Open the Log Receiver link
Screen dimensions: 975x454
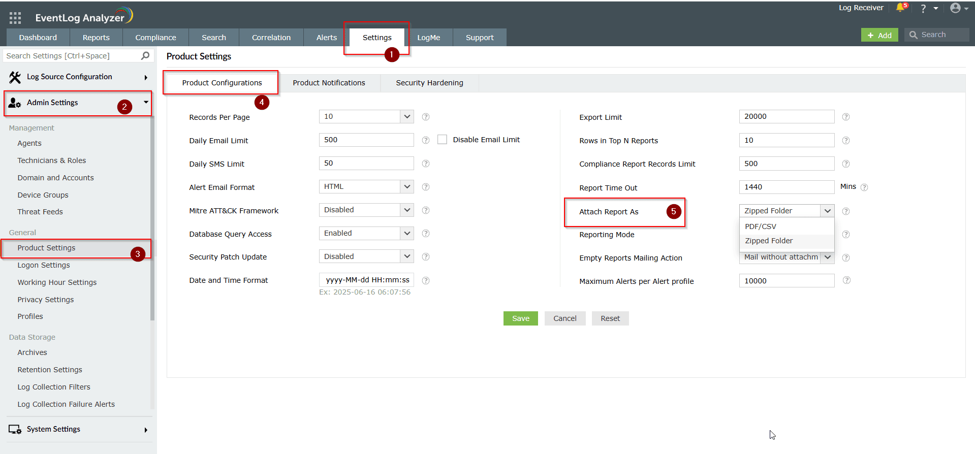[x=861, y=8]
